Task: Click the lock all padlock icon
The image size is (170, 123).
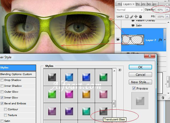Action: (x=140, y=16)
